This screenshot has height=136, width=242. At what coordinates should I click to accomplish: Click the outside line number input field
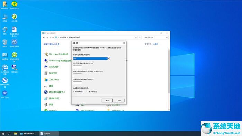click(x=77, y=83)
